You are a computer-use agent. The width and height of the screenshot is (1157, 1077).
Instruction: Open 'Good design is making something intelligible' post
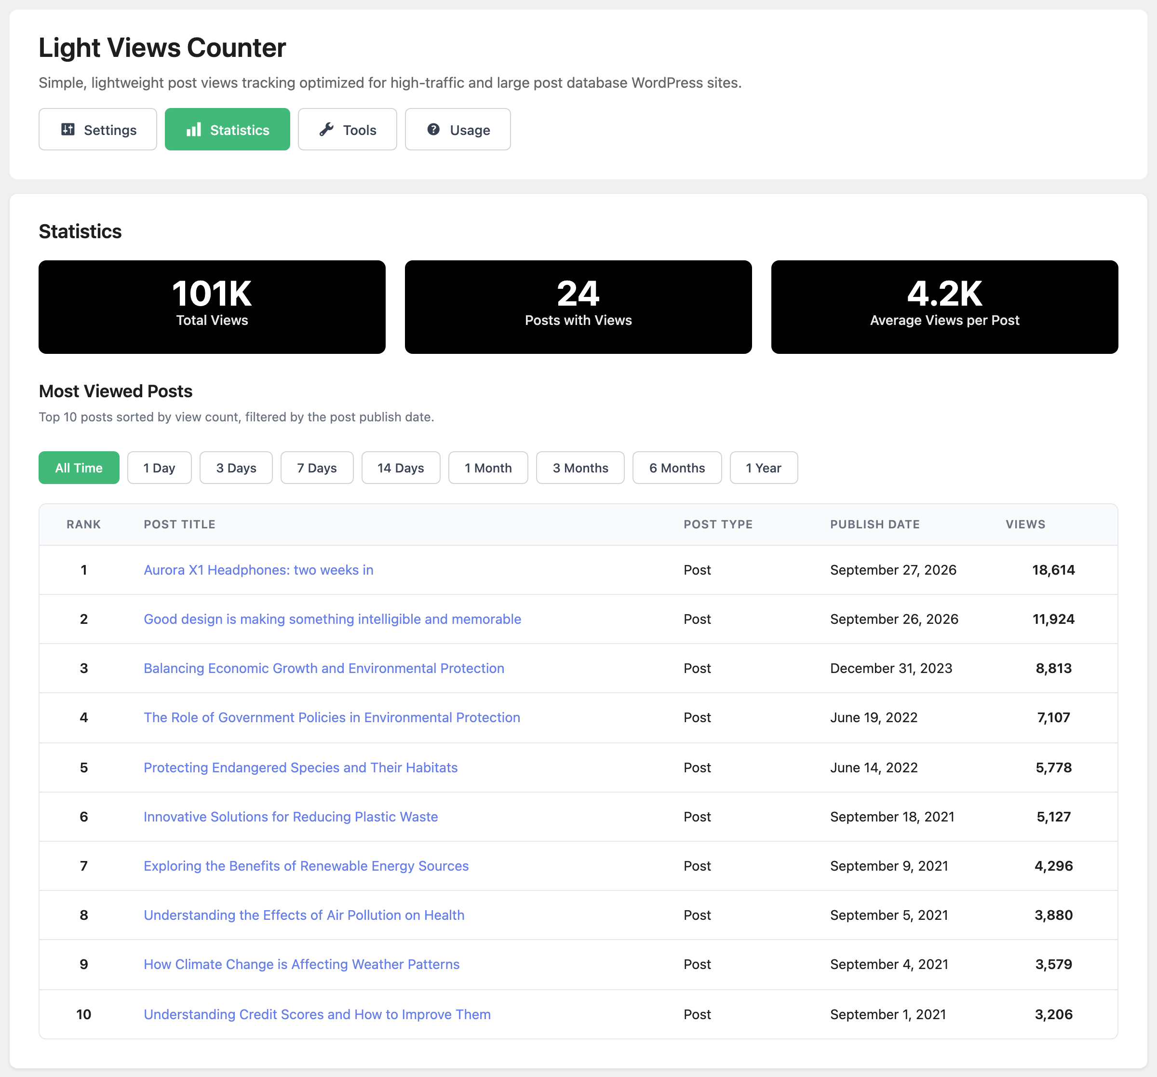click(x=332, y=619)
